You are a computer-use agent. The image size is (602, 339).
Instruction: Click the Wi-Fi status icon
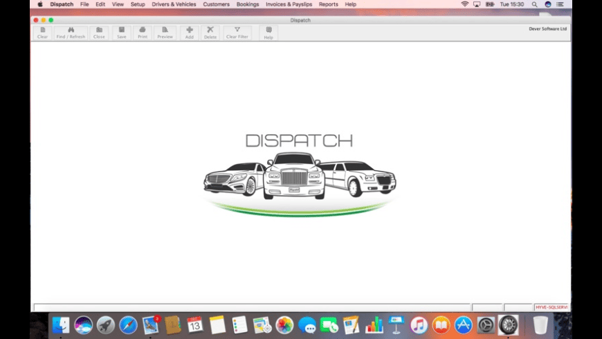click(x=464, y=4)
